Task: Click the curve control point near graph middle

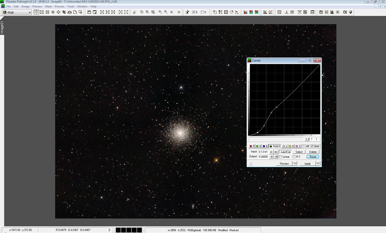Action: [x=276, y=107]
